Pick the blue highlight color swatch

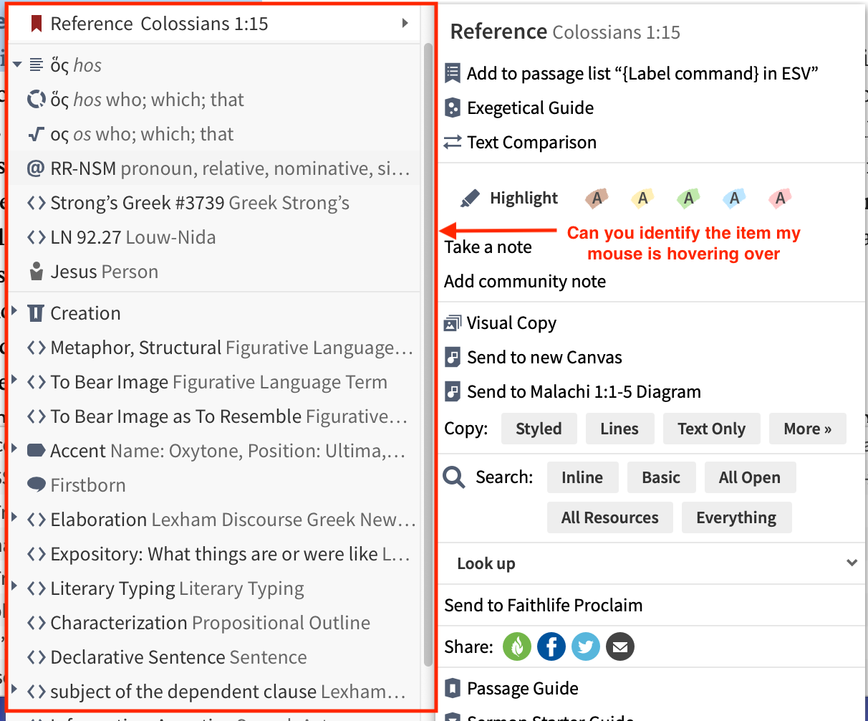[734, 198]
